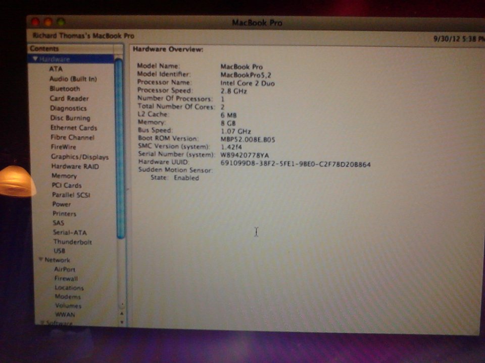Click the model identifier value MacBookPro5,2
485x363 pixels.
(x=246, y=75)
